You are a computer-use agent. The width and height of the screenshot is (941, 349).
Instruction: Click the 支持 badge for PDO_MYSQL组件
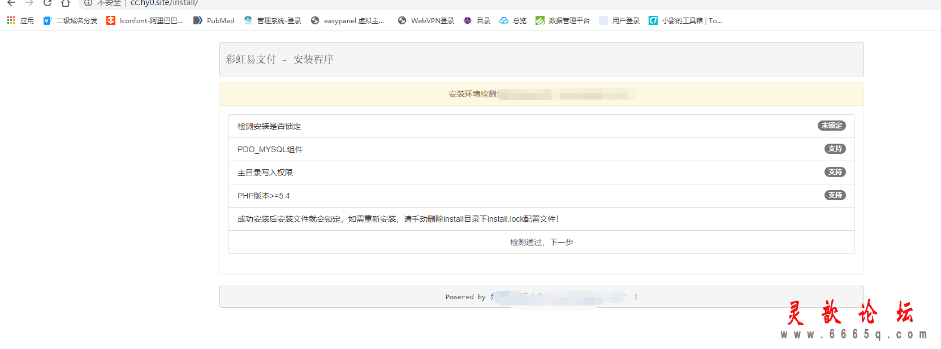tap(835, 149)
